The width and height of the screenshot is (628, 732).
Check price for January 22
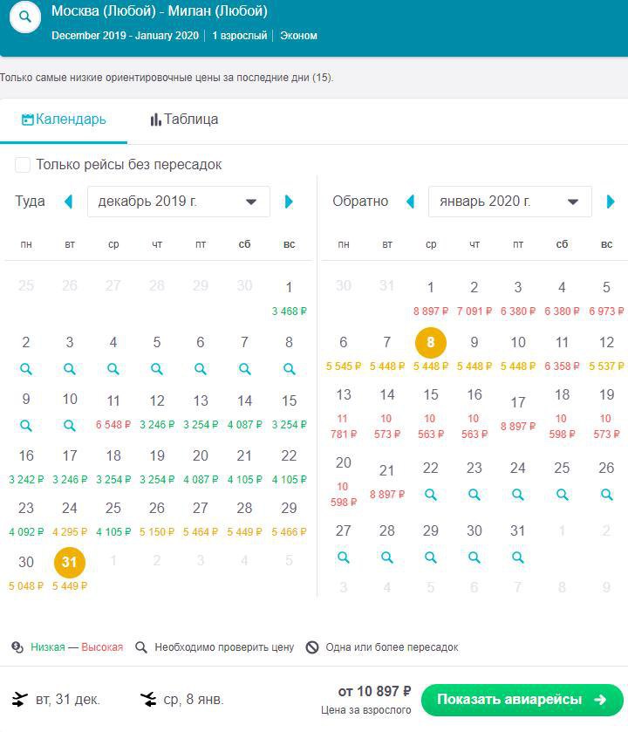click(x=431, y=495)
